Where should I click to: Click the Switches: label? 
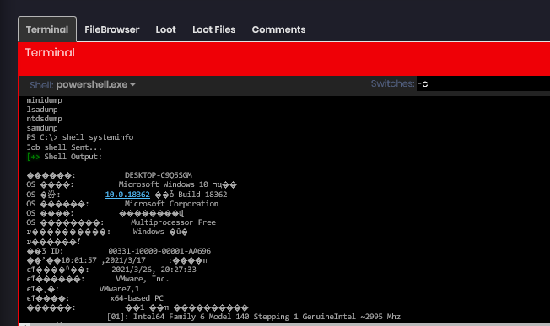[392, 83]
